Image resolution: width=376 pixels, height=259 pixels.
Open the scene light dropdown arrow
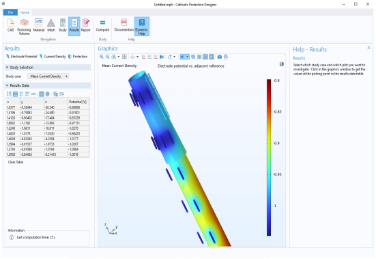point(187,57)
